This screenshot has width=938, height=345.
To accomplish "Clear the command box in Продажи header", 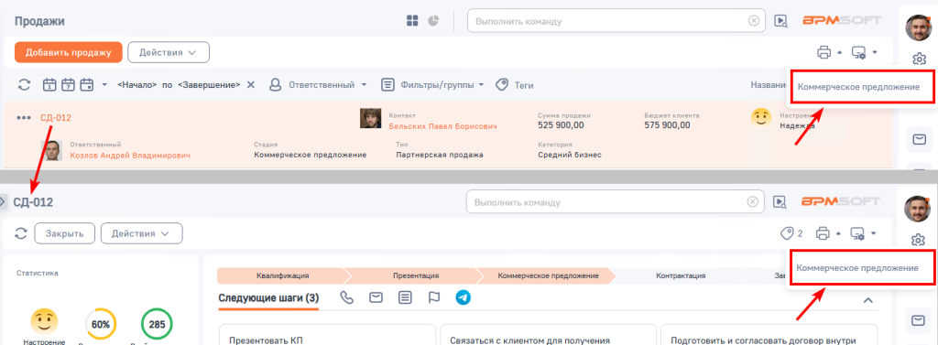I will click(x=754, y=21).
